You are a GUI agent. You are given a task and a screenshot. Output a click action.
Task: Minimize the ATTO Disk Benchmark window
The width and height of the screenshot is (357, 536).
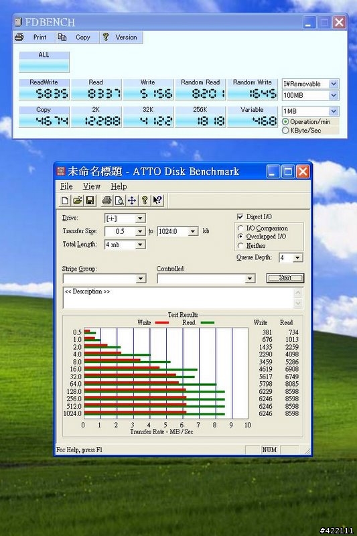(273, 172)
